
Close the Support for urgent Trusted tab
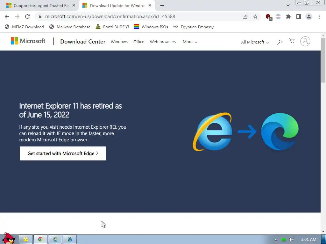(74, 6)
